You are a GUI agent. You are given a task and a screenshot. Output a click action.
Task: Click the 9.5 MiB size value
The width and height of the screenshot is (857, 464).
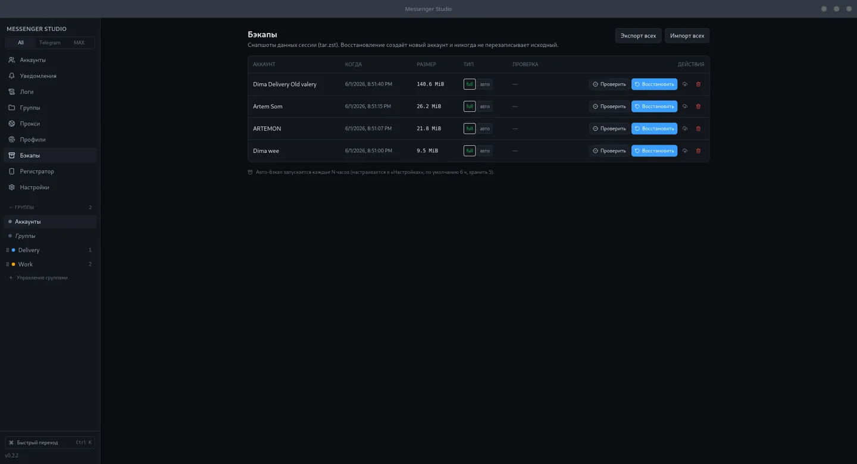[427, 151]
